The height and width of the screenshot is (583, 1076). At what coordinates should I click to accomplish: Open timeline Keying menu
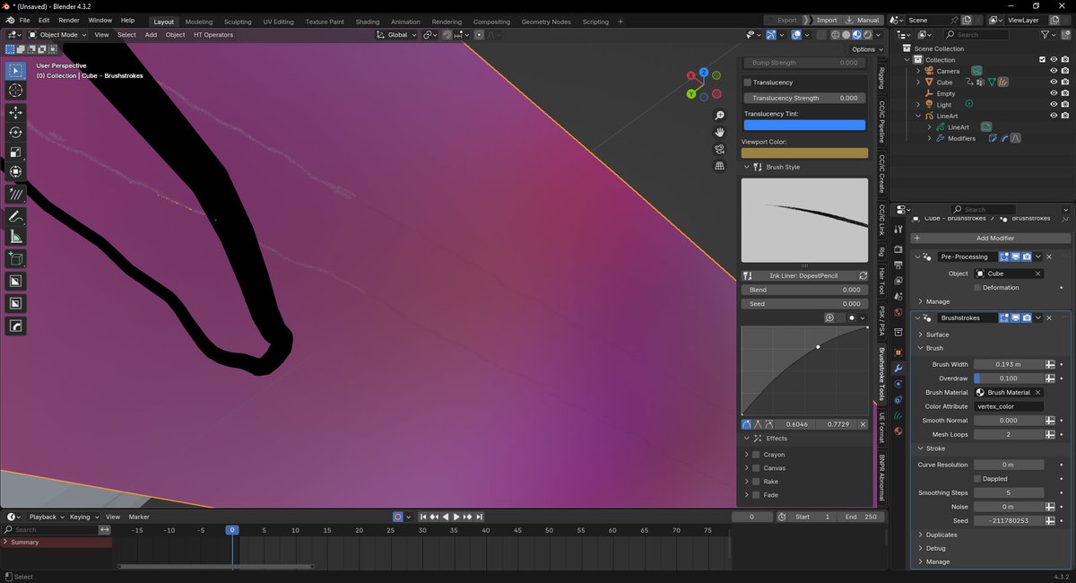82,517
